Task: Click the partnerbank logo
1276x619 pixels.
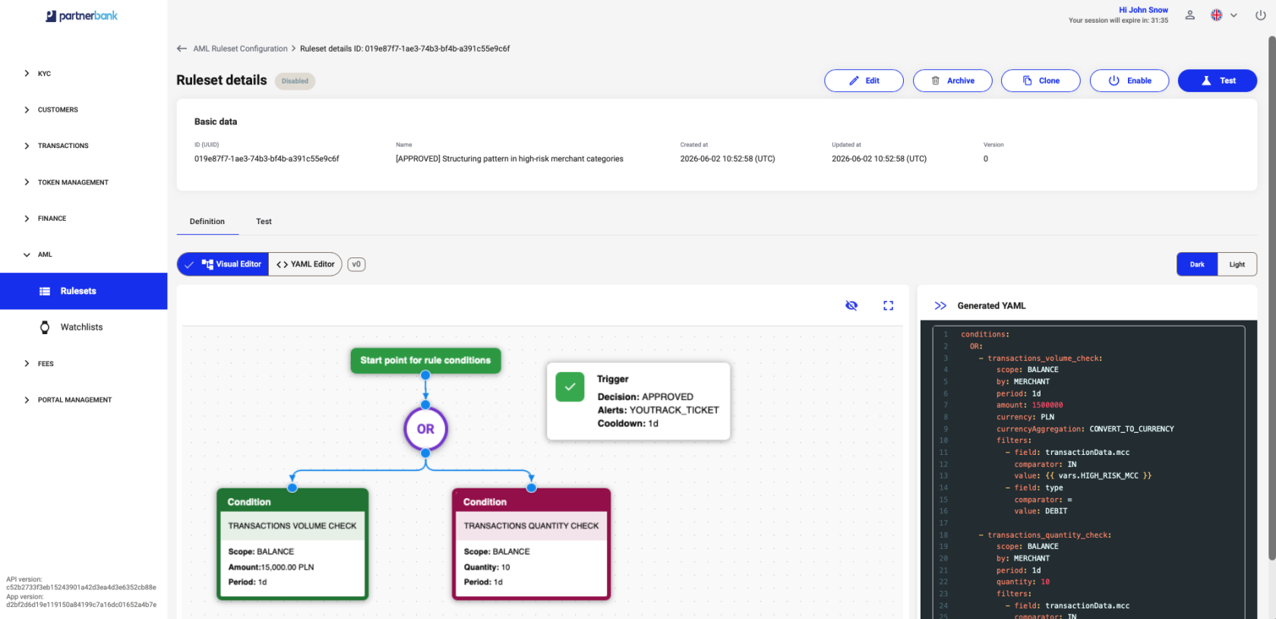Action: [x=82, y=16]
